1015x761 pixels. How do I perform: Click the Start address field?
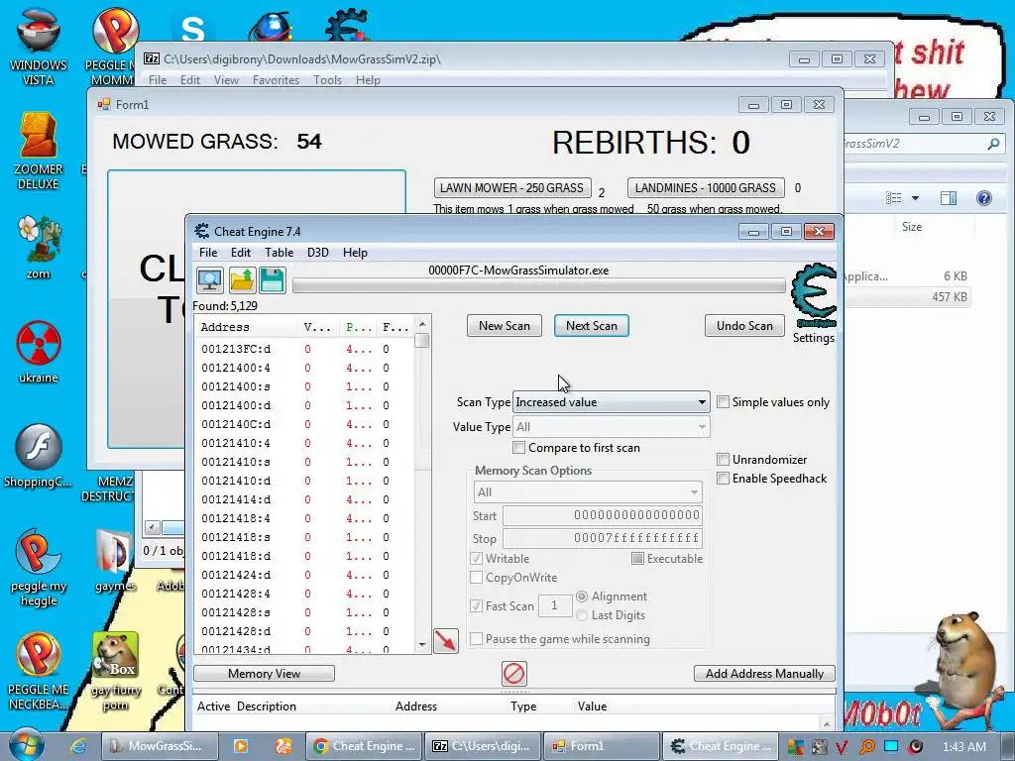tap(603, 515)
